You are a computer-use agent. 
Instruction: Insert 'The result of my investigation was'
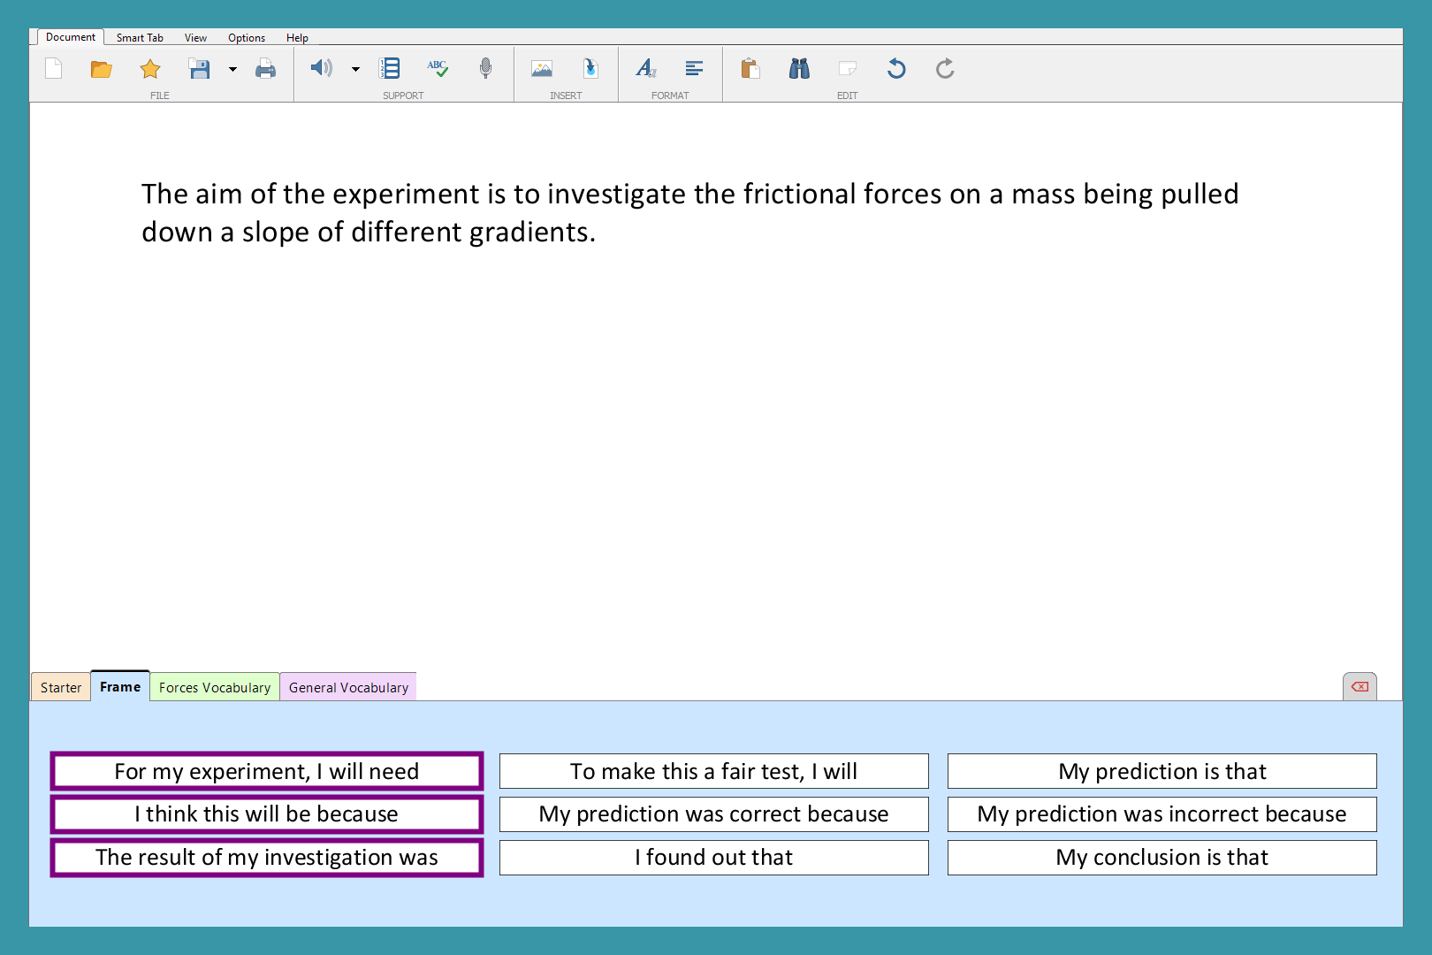(267, 857)
